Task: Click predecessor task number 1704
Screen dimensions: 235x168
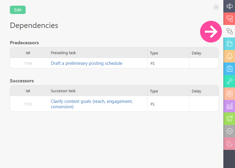Action: (28, 63)
